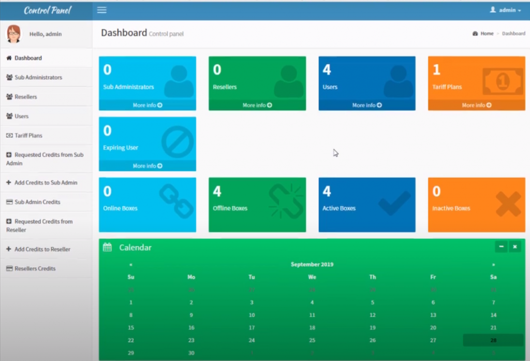Open the admin dropdown in the top bar

pyautogui.click(x=505, y=9)
